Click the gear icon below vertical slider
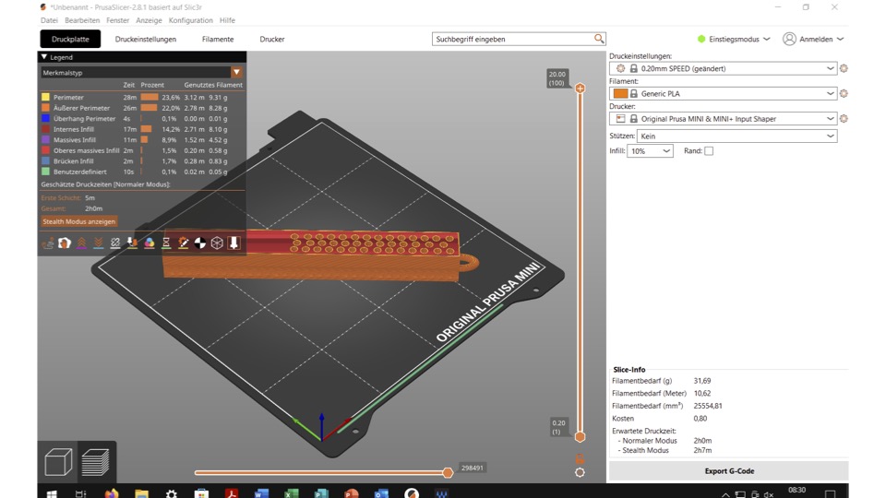Viewport: 886px width, 498px height. tap(580, 472)
